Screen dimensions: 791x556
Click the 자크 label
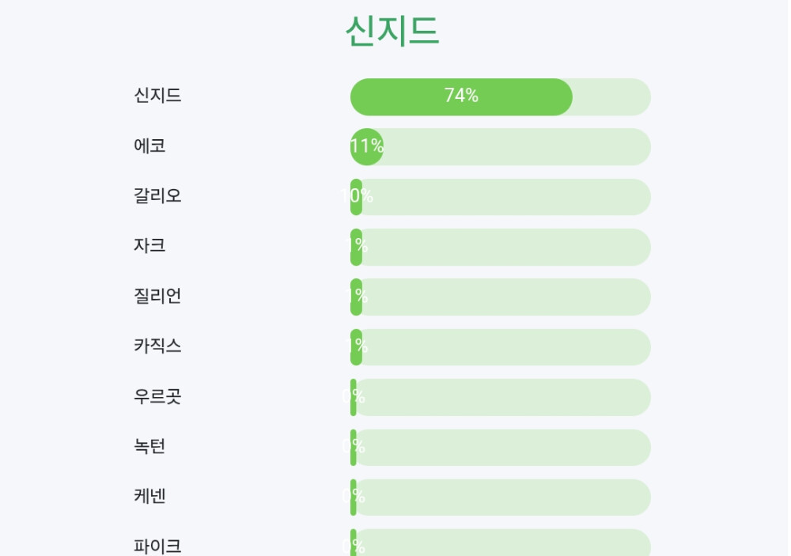click(149, 246)
